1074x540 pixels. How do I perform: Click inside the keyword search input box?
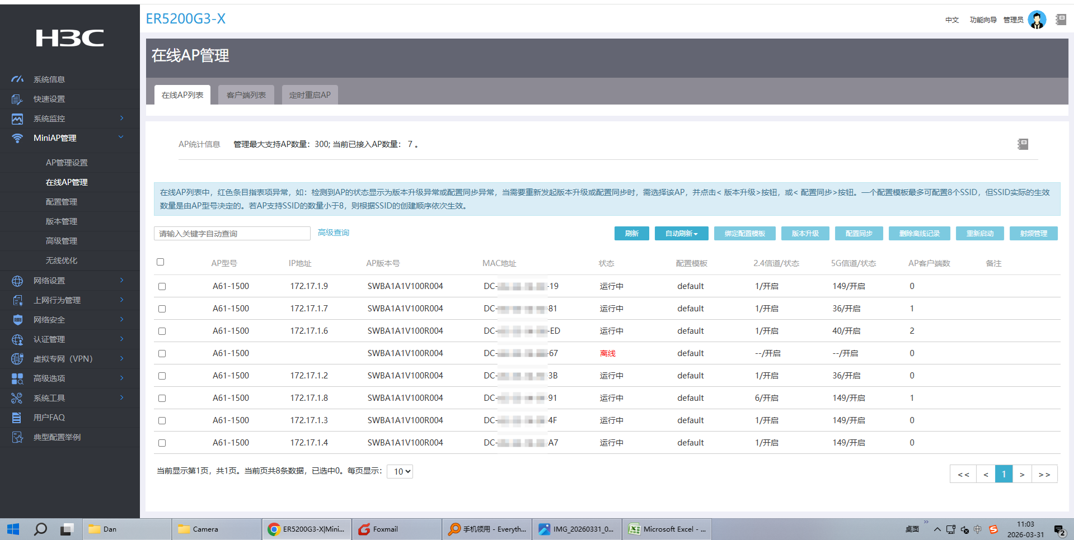tap(232, 233)
